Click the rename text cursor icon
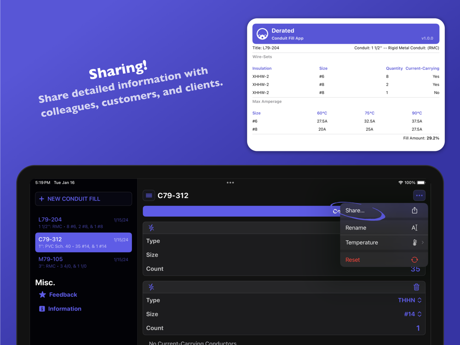Screen dimensions: 460x345 click(x=414, y=228)
